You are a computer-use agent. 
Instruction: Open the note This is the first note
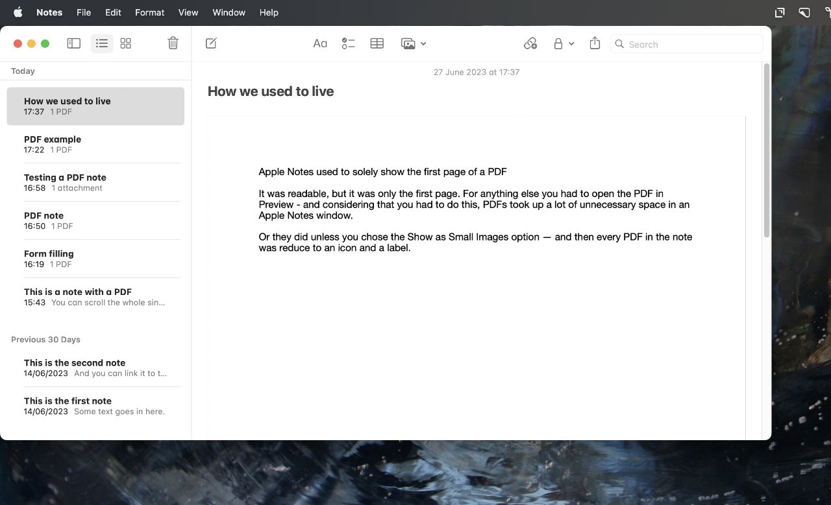(94, 405)
